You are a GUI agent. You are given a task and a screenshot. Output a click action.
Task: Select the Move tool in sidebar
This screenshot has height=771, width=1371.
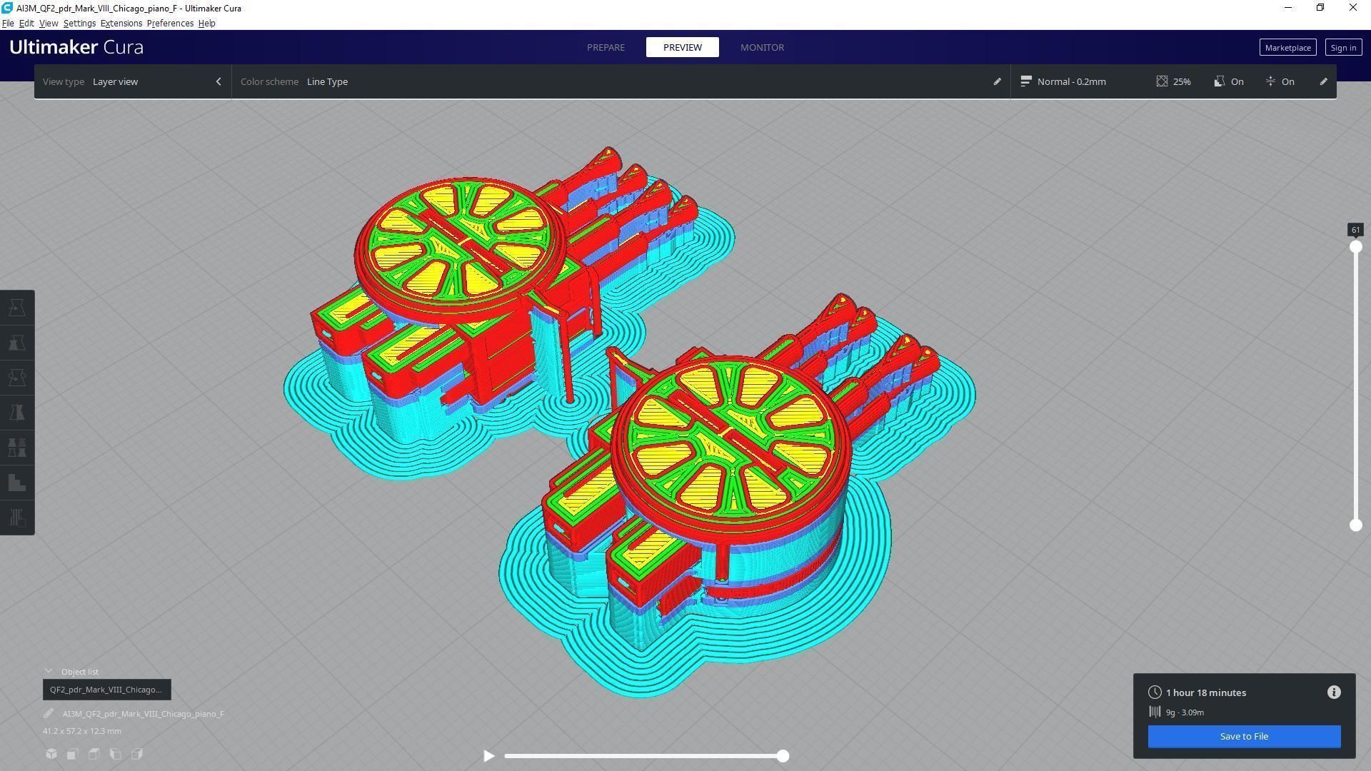[17, 308]
